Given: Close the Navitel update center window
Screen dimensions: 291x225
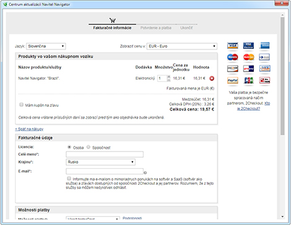Looking at the screenshot, I should click(x=282, y=3).
